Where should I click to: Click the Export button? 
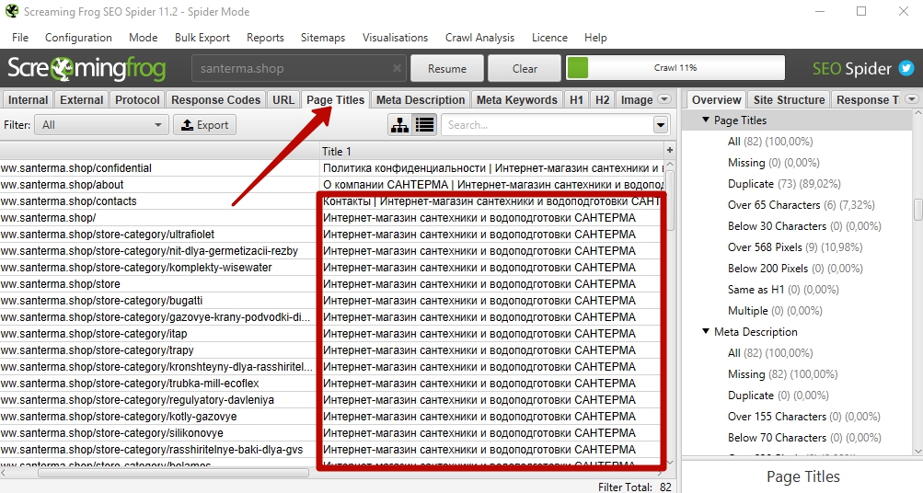[x=205, y=125]
